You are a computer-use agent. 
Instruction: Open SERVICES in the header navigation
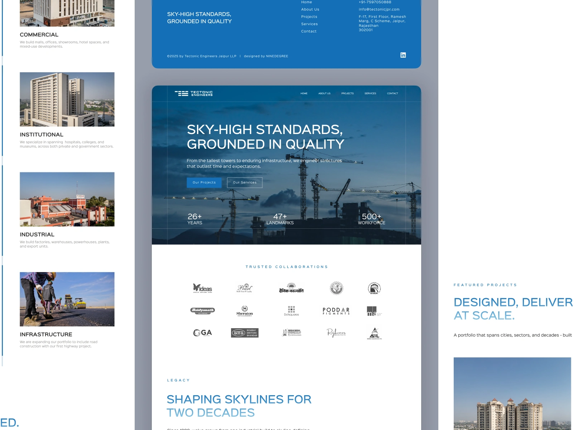pos(370,94)
